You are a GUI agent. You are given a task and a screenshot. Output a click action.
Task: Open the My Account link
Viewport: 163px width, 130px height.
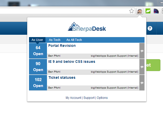point(73,98)
